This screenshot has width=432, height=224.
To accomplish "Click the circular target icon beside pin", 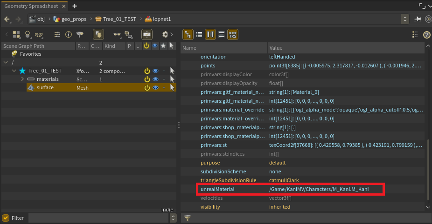I will [428, 19].
